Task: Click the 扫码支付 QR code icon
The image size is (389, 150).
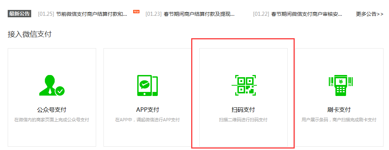Action: click(x=244, y=85)
